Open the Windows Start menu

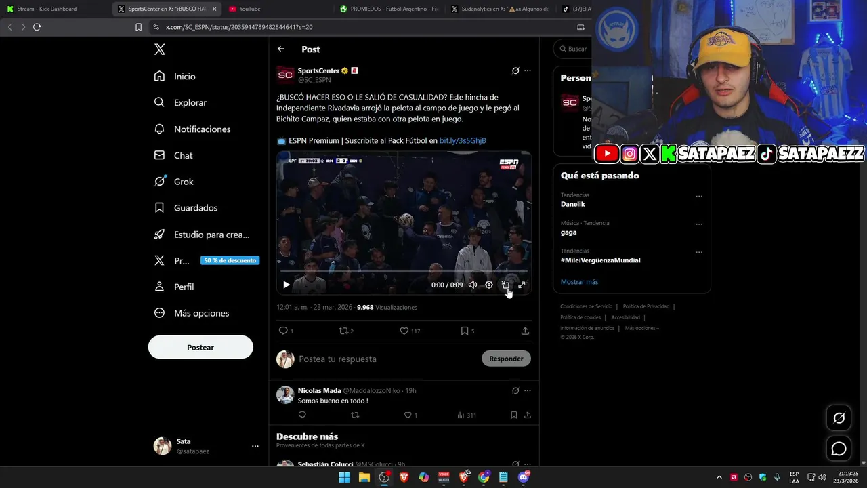(344, 477)
